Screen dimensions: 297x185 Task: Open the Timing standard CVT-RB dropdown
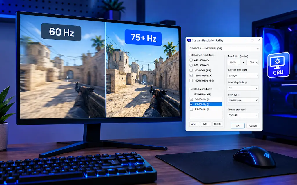point(243,115)
